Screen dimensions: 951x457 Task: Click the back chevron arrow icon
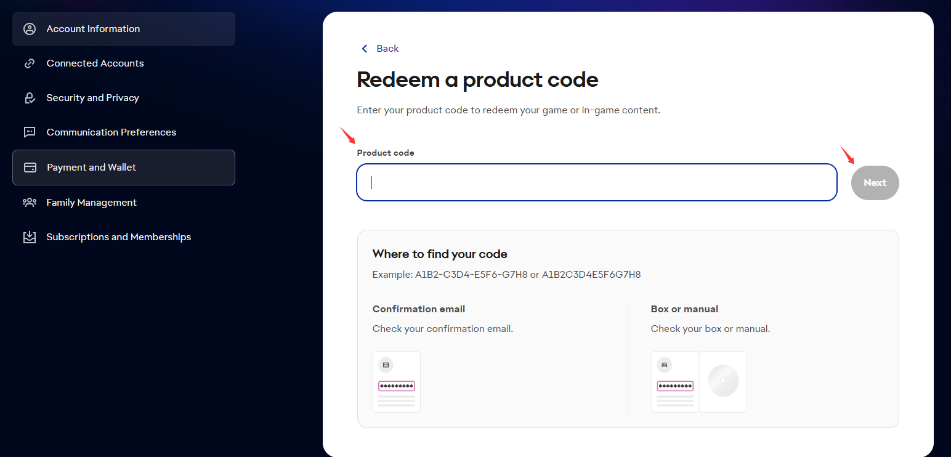[364, 49]
